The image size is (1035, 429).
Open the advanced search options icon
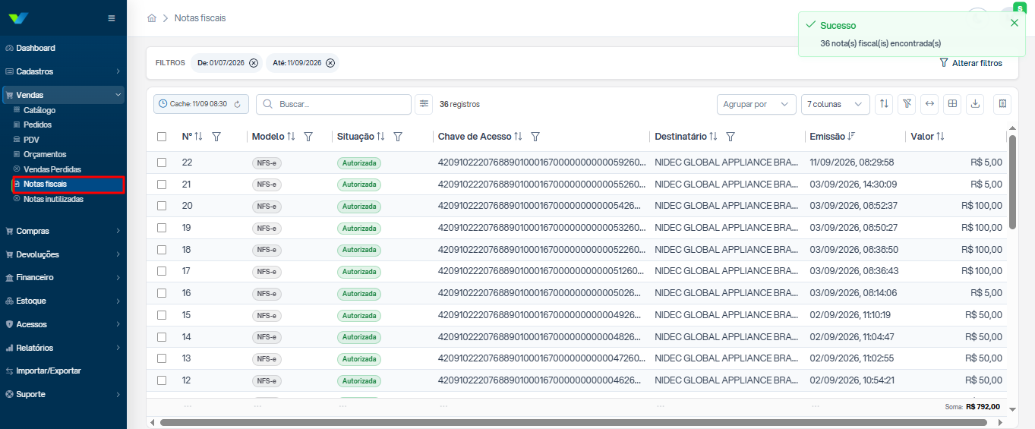tap(424, 104)
